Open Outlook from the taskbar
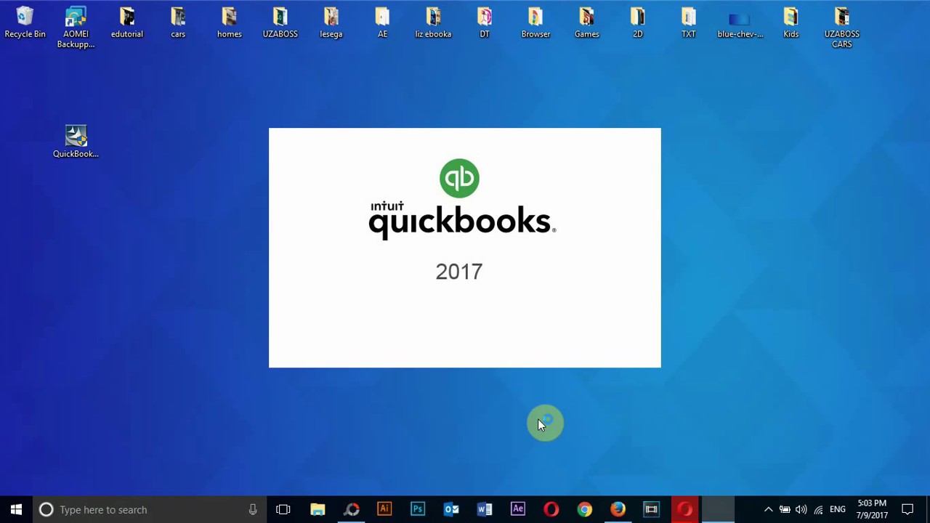This screenshot has width=930, height=523. [451, 509]
